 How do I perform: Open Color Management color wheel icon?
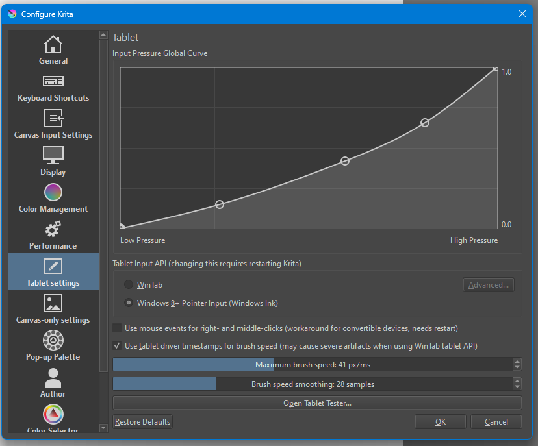click(53, 192)
